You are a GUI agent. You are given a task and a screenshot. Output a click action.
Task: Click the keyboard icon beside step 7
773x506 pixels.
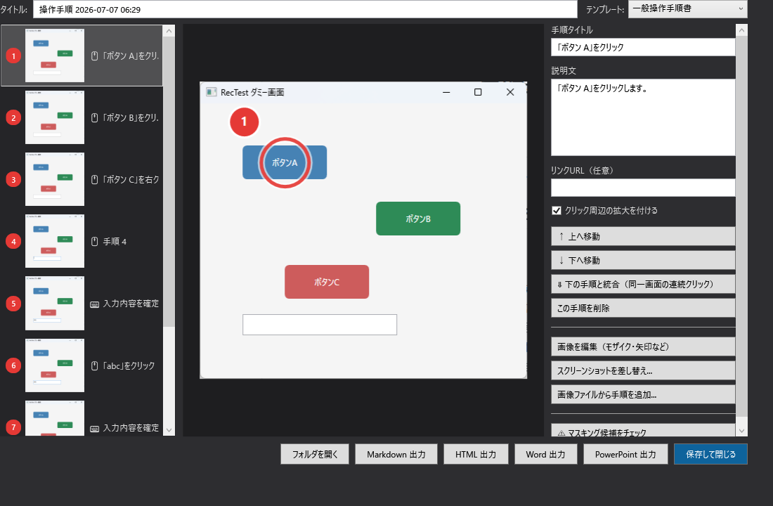95,429
